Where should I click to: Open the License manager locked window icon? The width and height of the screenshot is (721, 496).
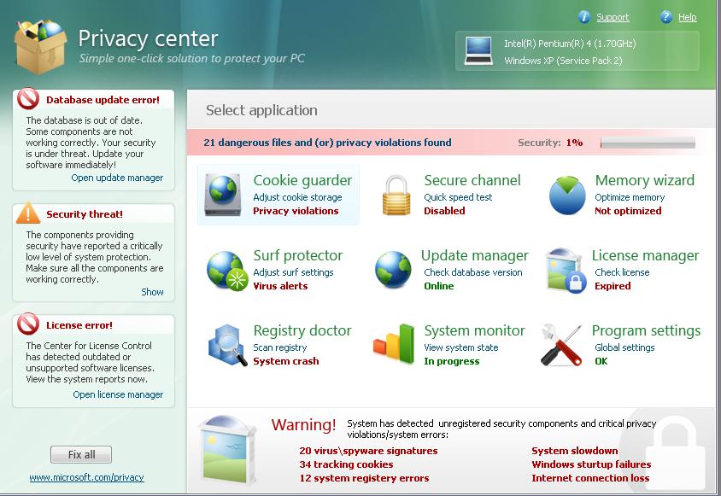pyautogui.click(x=566, y=271)
